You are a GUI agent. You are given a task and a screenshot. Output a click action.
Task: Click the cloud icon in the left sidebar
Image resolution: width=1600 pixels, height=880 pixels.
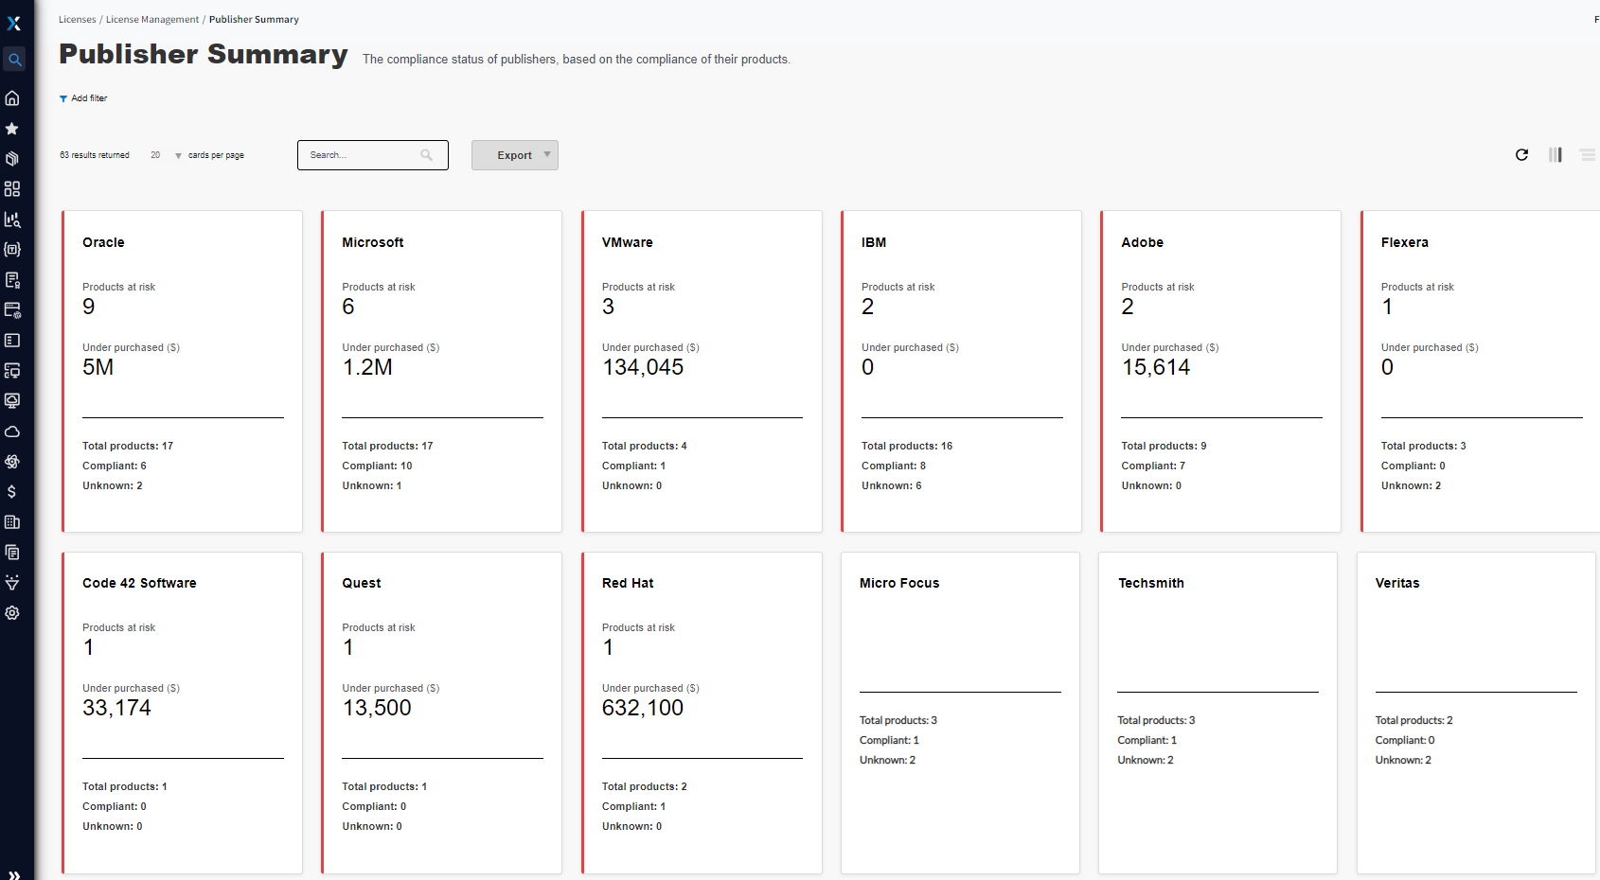pyautogui.click(x=13, y=431)
